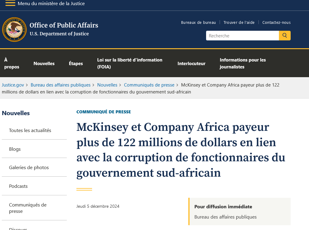
Task: Open 'Blogs' in the sidebar
Action: point(15,149)
